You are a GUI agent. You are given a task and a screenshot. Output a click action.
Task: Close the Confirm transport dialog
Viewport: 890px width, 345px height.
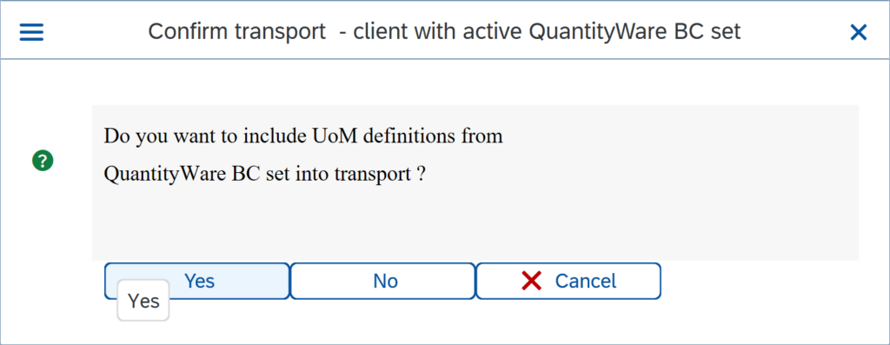click(x=858, y=33)
